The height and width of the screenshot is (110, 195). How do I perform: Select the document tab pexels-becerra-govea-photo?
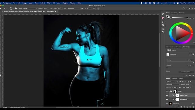pyautogui.click(x=30, y=12)
